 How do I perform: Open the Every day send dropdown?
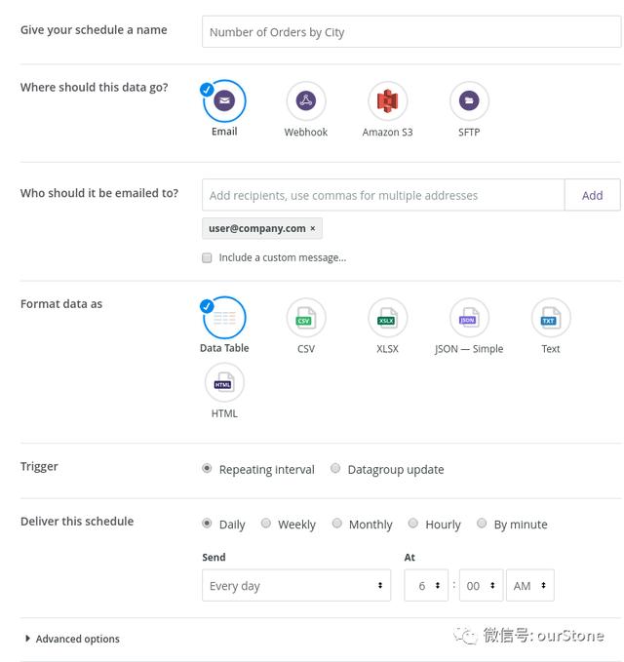(296, 586)
